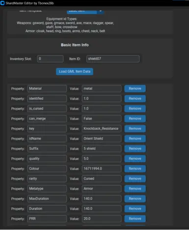Image resolution: width=189 pixels, height=230 pixels.
Task: Edit the Duration property name field
Action: 47,209
